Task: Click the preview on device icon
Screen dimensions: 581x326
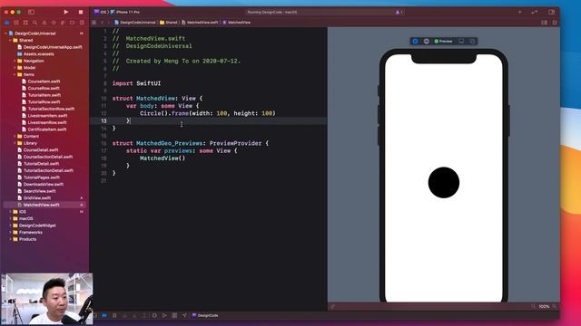Action: 461,41
